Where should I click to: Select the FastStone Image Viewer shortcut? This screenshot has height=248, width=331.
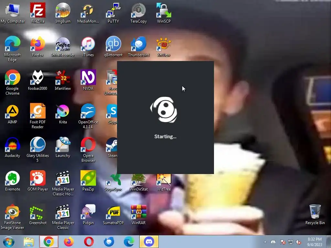[13, 217]
